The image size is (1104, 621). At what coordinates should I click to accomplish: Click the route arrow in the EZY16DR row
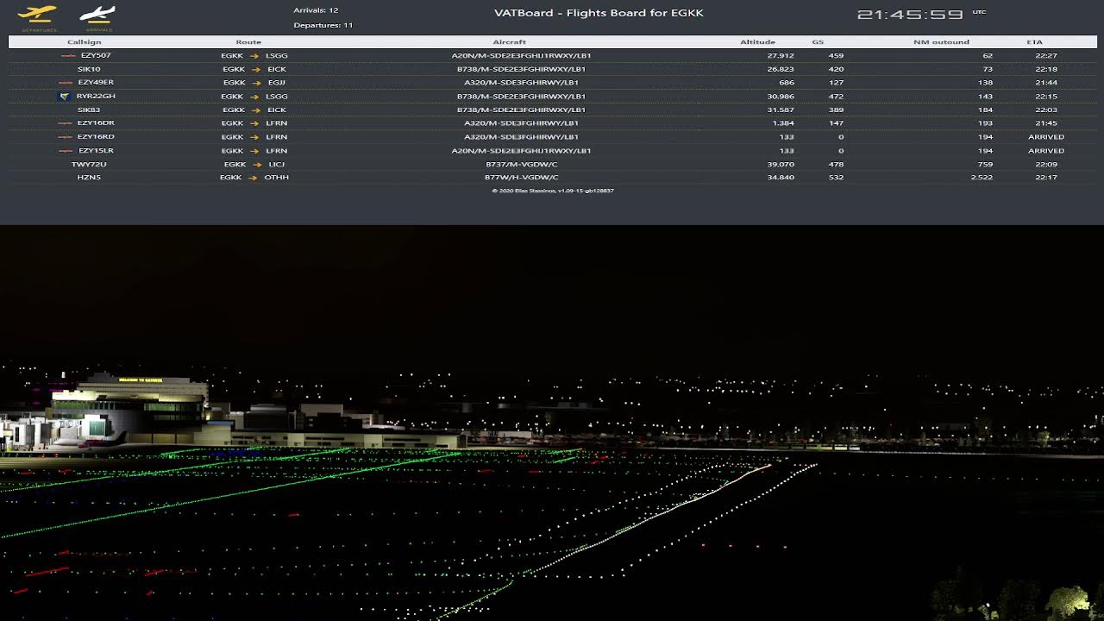coord(255,123)
